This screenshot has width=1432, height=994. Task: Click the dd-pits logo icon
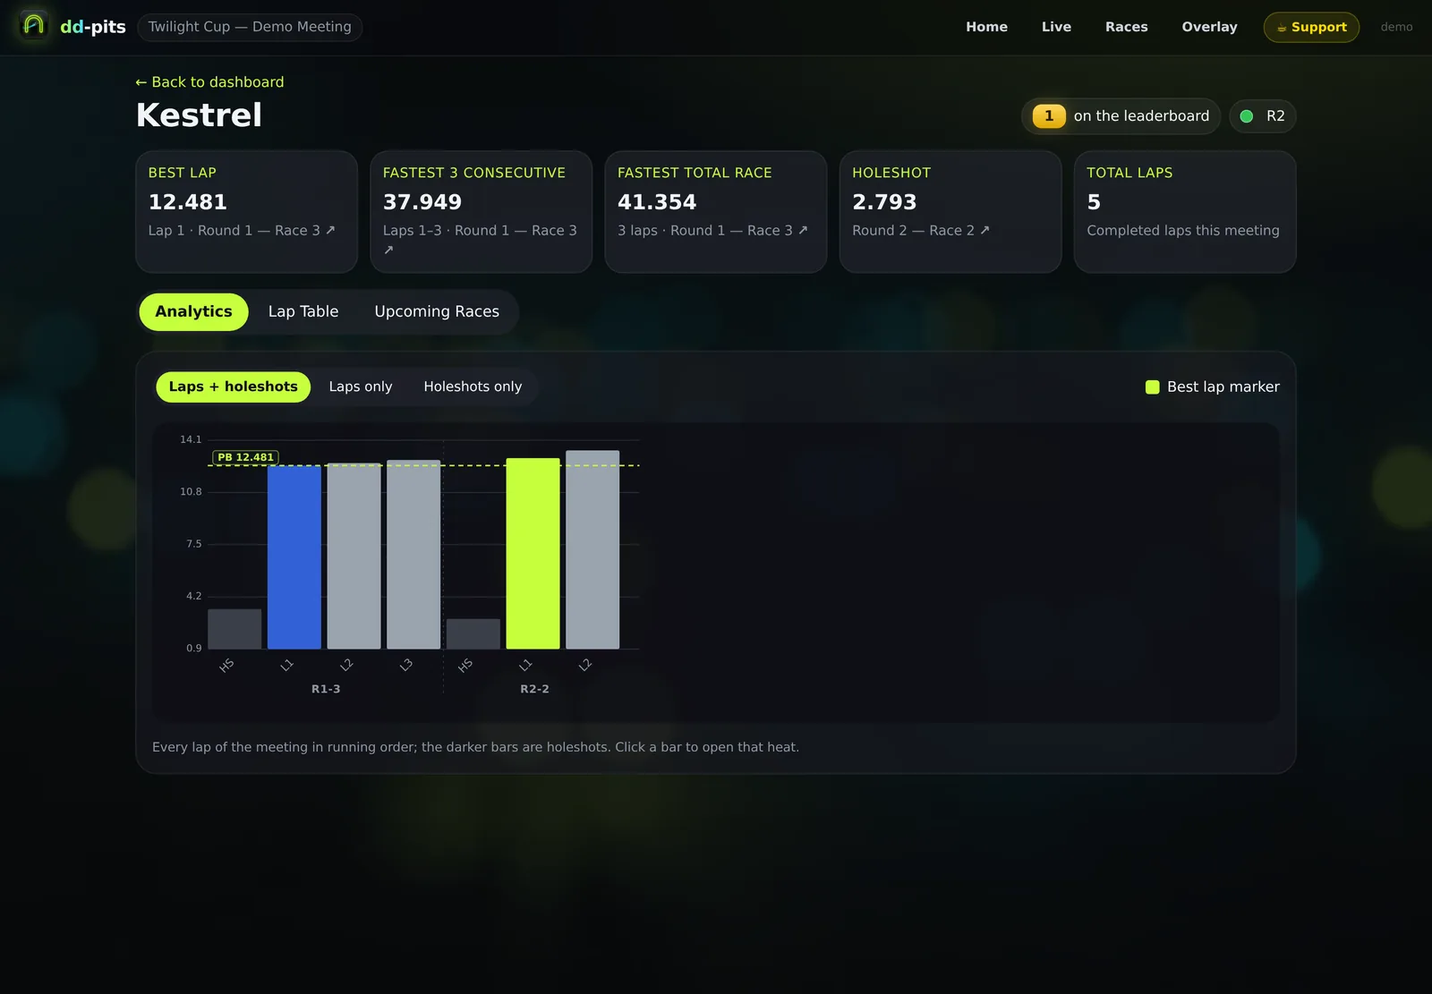(34, 24)
